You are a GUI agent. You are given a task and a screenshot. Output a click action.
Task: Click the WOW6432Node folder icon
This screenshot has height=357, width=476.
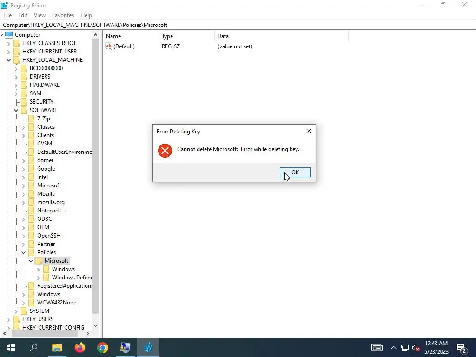(32, 302)
